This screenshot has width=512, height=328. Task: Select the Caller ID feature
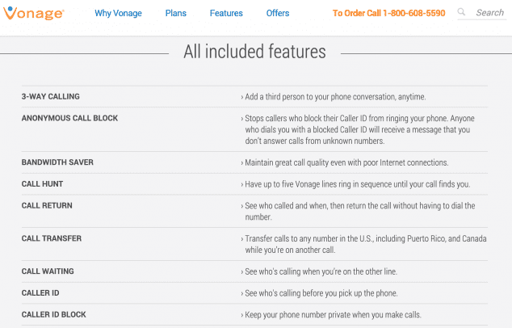tap(40, 293)
